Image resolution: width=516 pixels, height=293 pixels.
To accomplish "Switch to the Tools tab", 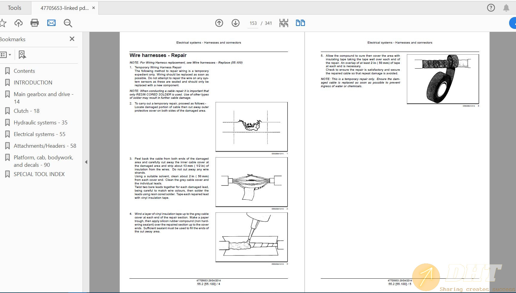I will 14,8.
